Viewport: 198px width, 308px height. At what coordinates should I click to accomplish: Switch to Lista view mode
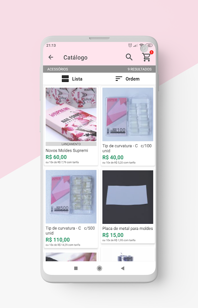click(72, 79)
